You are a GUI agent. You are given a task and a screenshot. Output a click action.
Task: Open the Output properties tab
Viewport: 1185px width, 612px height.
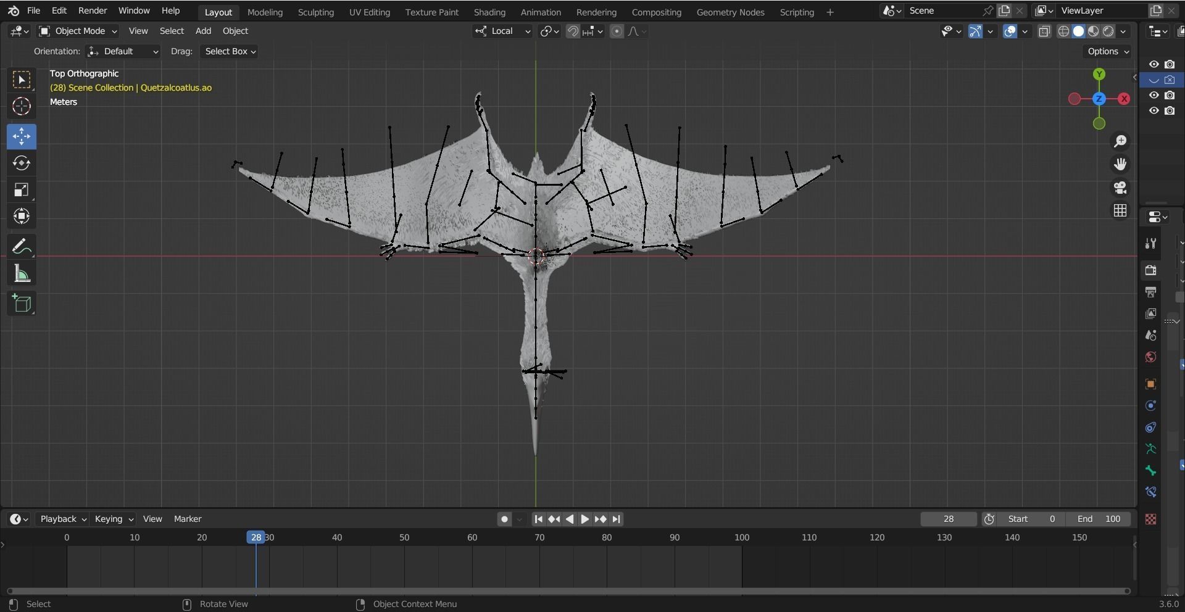(1150, 292)
